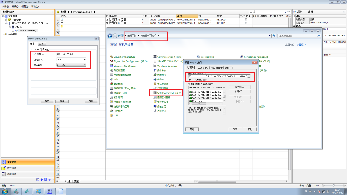The image size is (347, 195).
Task: Click the speaker icon in navigation bar footer
Action: (49, 180)
